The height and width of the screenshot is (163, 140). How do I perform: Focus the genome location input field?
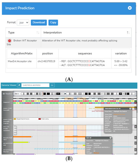point(35,85)
